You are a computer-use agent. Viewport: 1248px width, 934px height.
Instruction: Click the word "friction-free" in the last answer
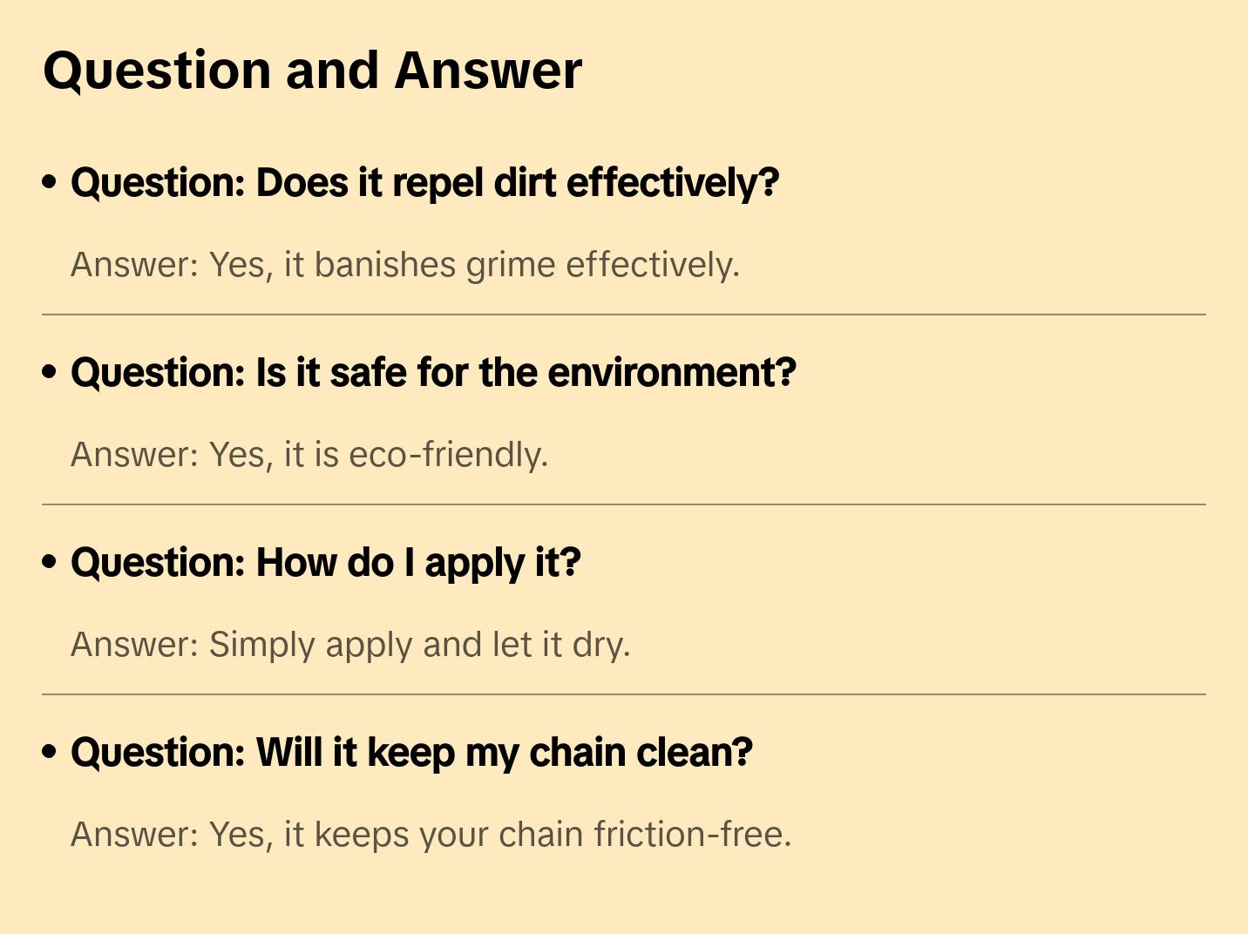click(692, 835)
